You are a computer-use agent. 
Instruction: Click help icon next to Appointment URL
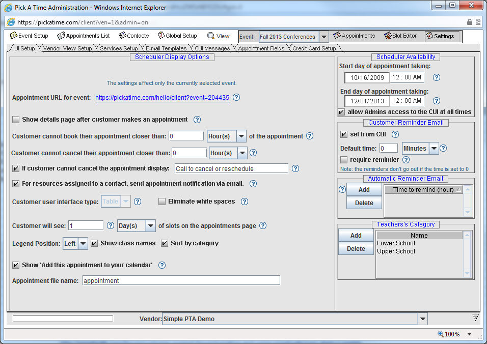pyautogui.click(x=236, y=97)
